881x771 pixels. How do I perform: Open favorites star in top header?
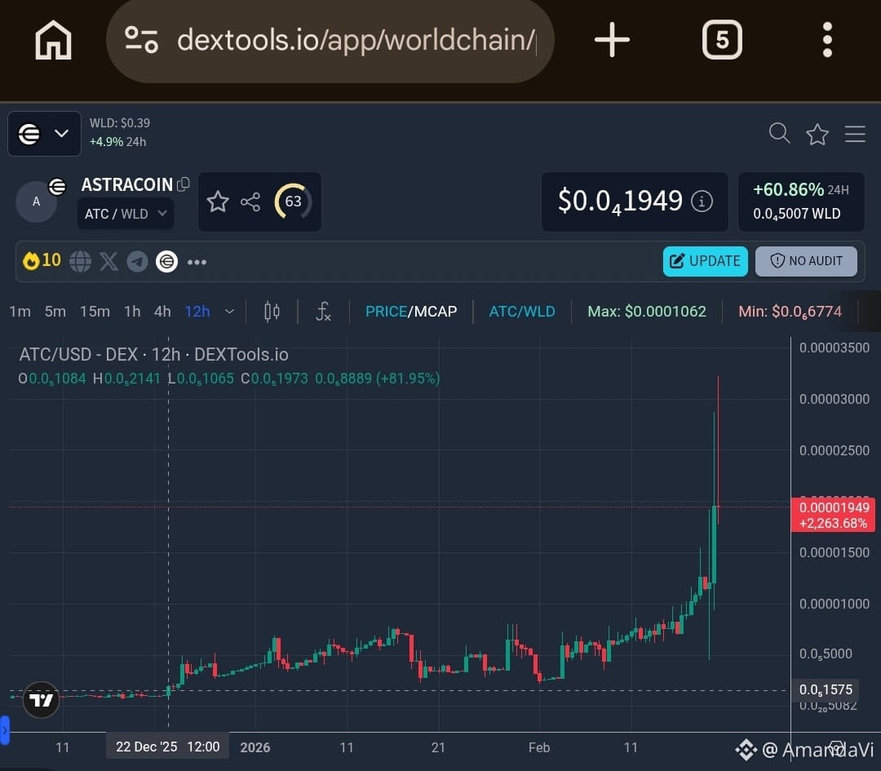coord(817,135)
